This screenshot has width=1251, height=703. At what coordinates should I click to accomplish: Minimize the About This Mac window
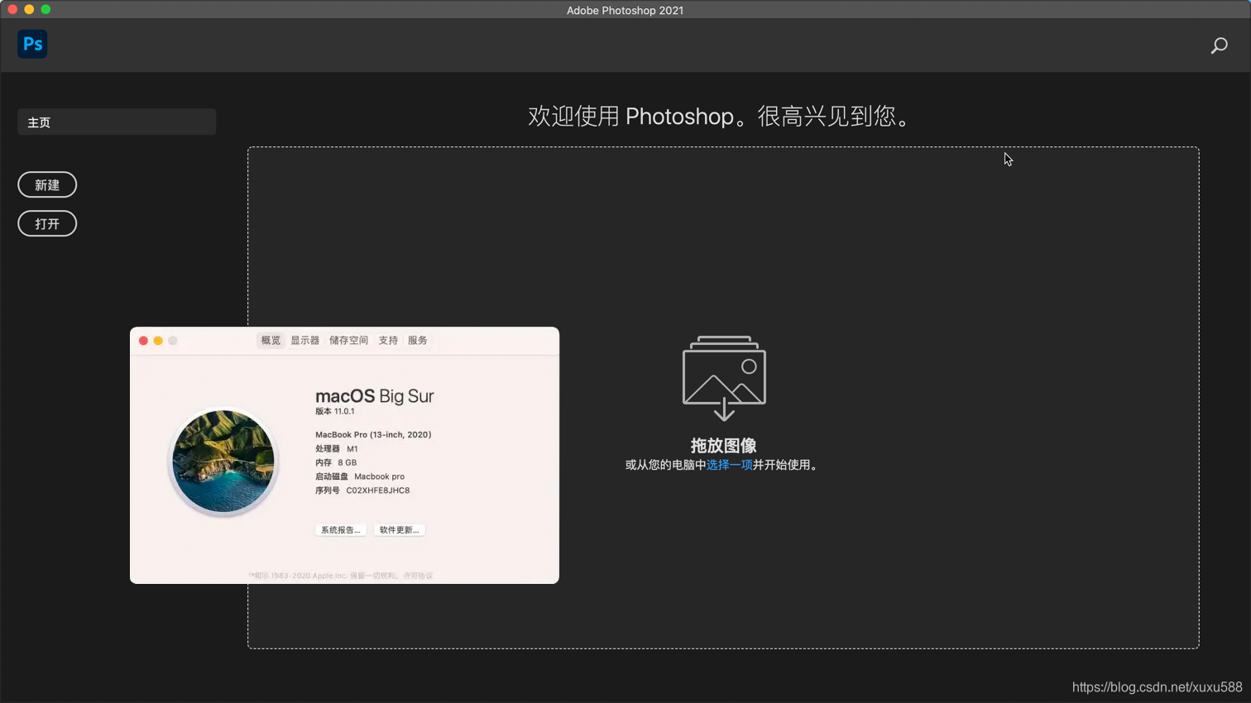158,341
